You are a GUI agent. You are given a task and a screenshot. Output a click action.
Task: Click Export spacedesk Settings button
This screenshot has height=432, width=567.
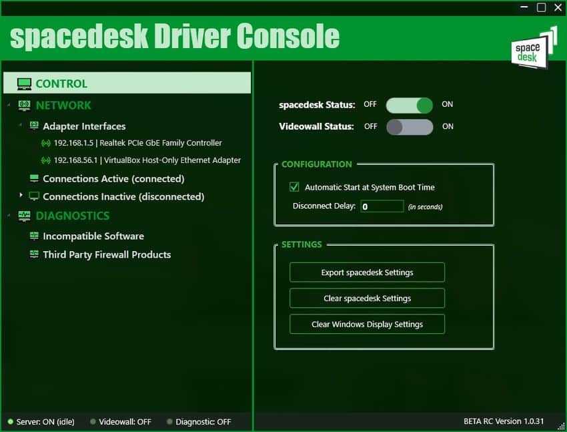click(x=367, y=272)
